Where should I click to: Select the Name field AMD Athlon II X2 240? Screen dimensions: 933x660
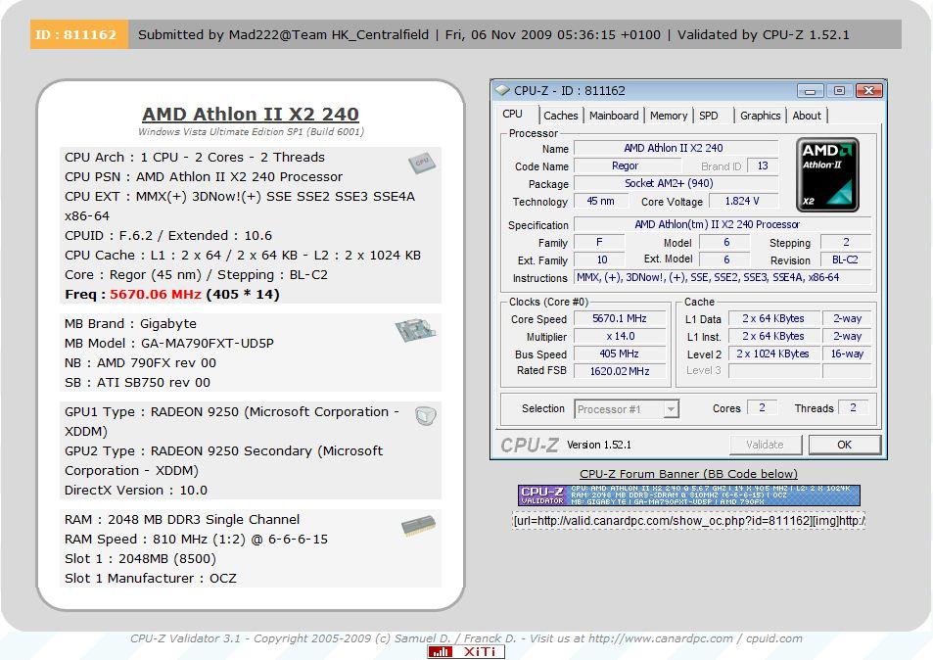pyautogui.click(x=676, y=148)
